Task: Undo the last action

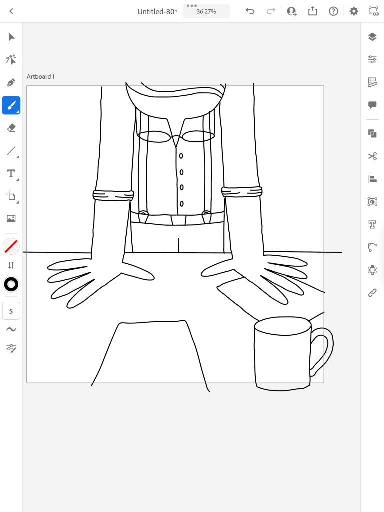Action: click(x=250, y=11)
